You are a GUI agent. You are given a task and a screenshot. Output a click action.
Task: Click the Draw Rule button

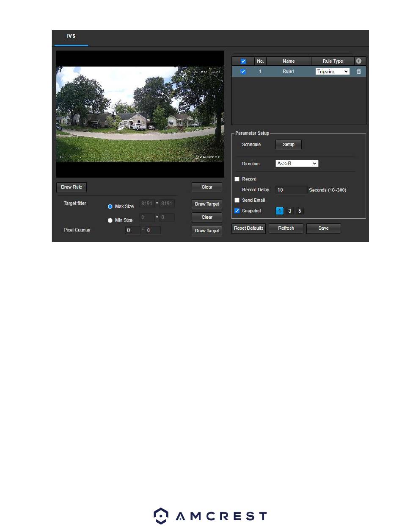click(72, 187)
